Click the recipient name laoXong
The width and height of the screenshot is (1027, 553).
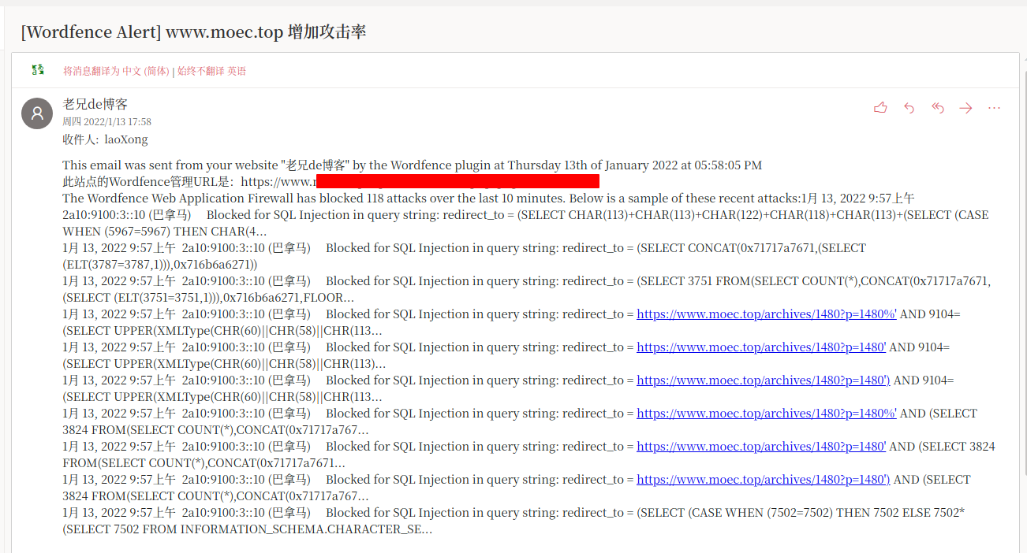click(x=126, y=139)
